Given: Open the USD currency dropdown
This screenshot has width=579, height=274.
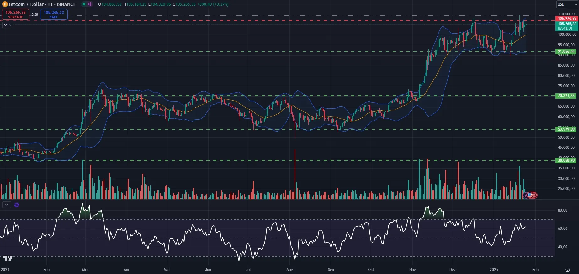Looking at the screenshot, I should pos(567,4).
